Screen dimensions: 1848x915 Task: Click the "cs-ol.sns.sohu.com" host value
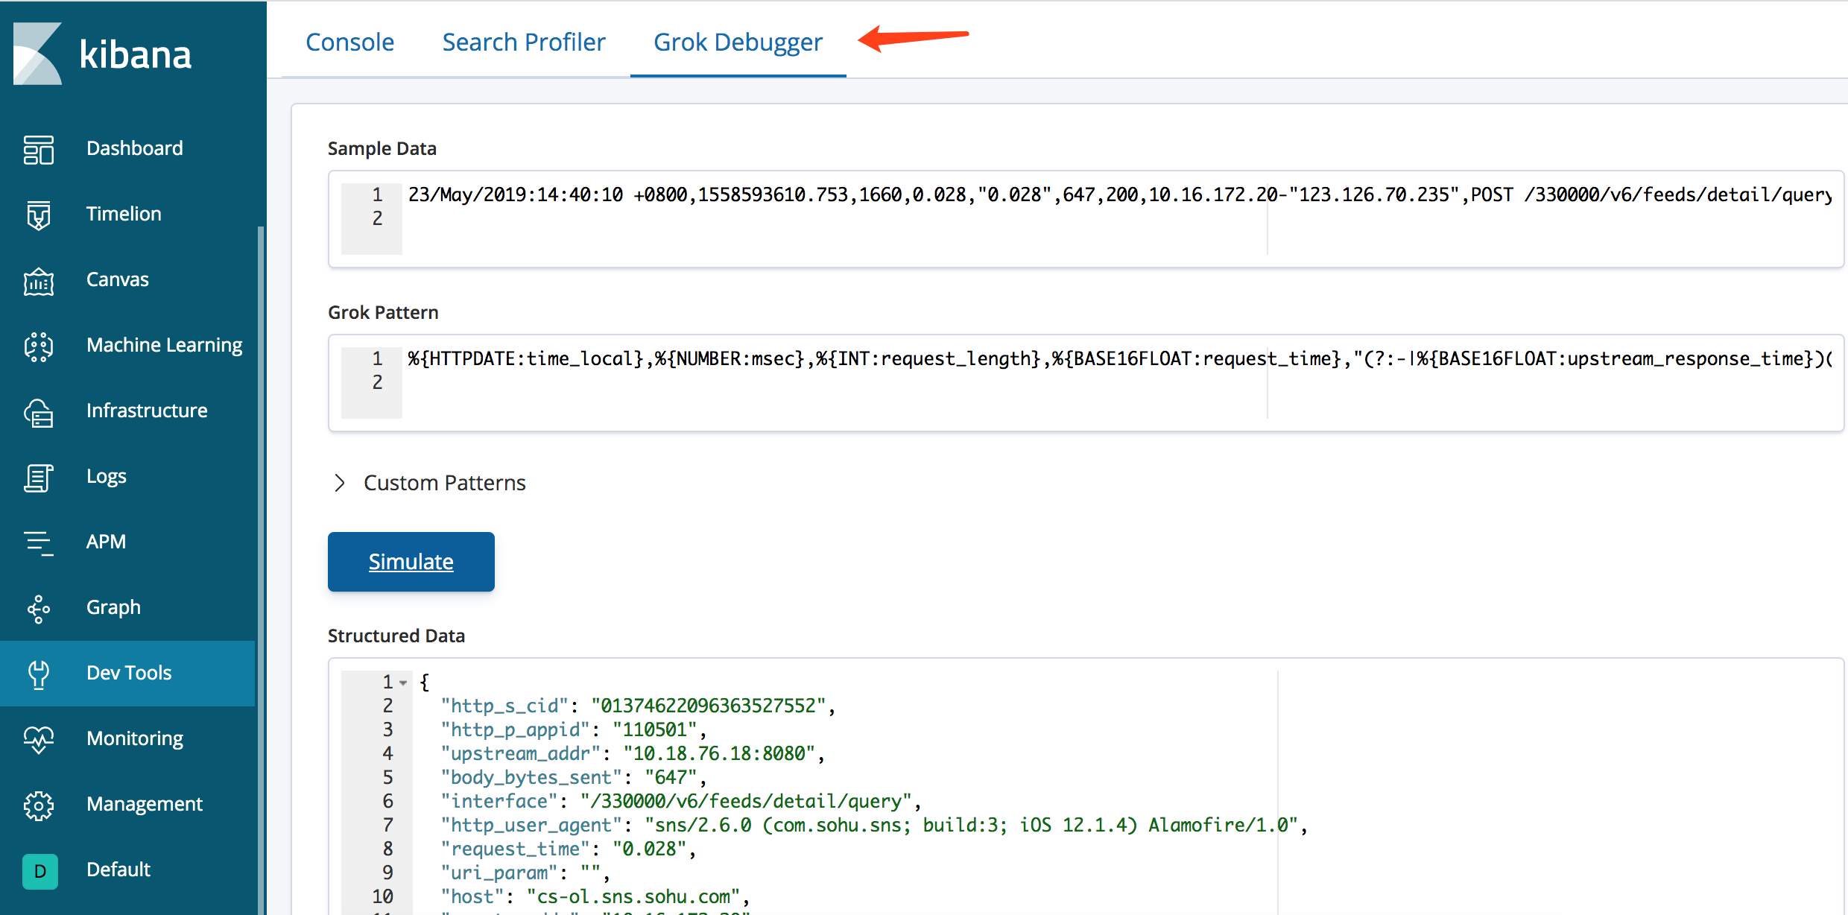tap(633, 897)
